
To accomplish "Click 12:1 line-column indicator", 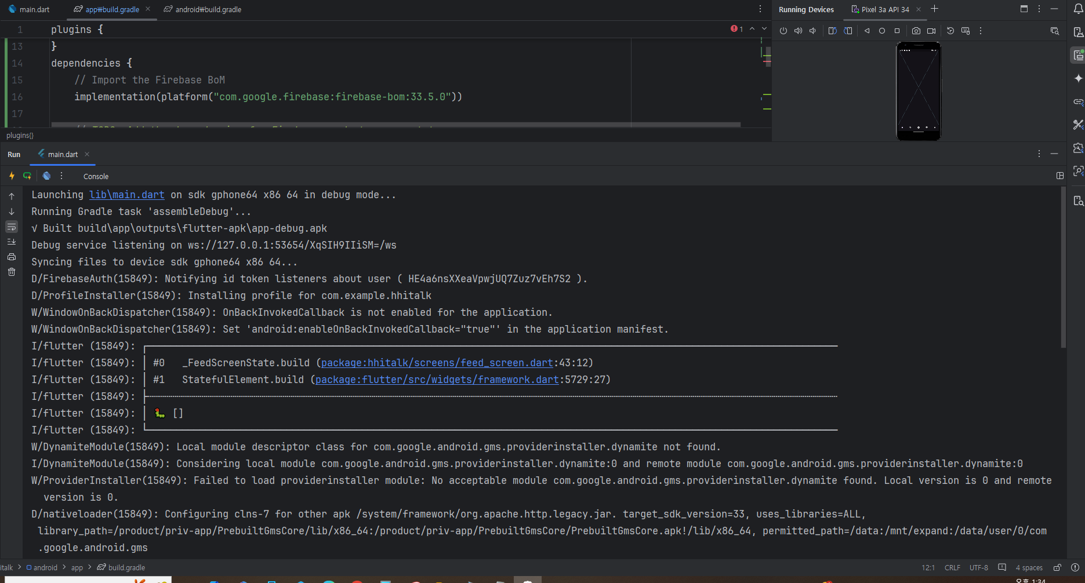I will click(x=928, y=567).
